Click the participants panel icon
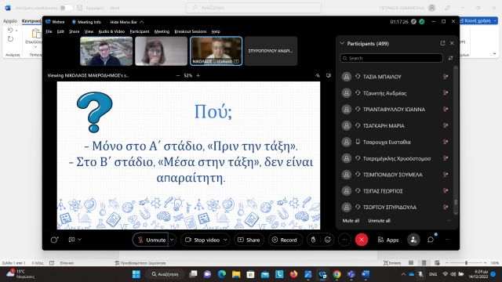Screen dimensions: 502x282 point(413,240)
